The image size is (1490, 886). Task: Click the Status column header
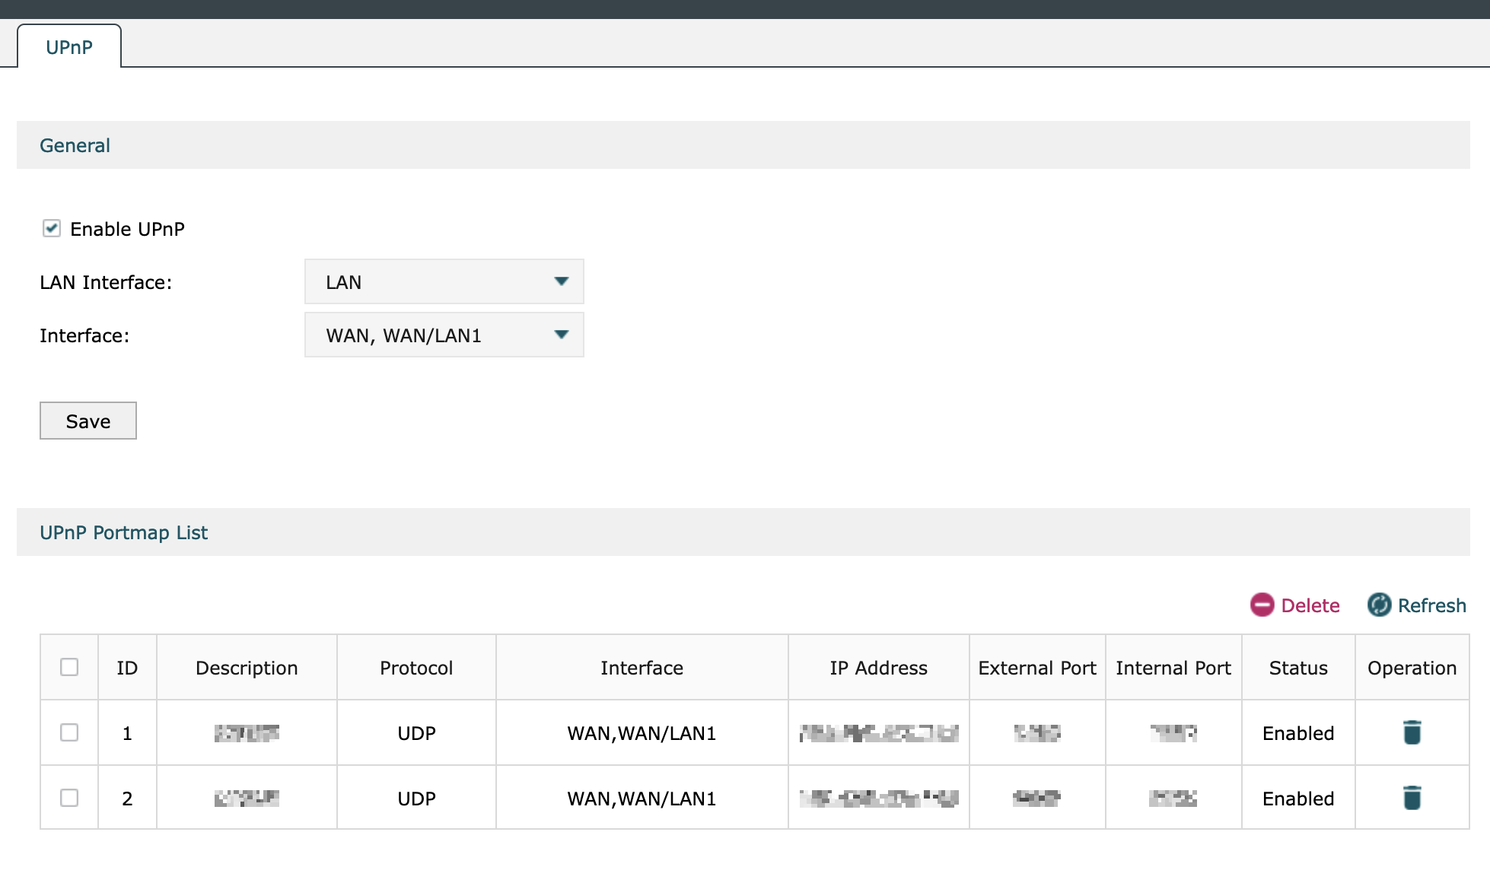(1297, 667)
